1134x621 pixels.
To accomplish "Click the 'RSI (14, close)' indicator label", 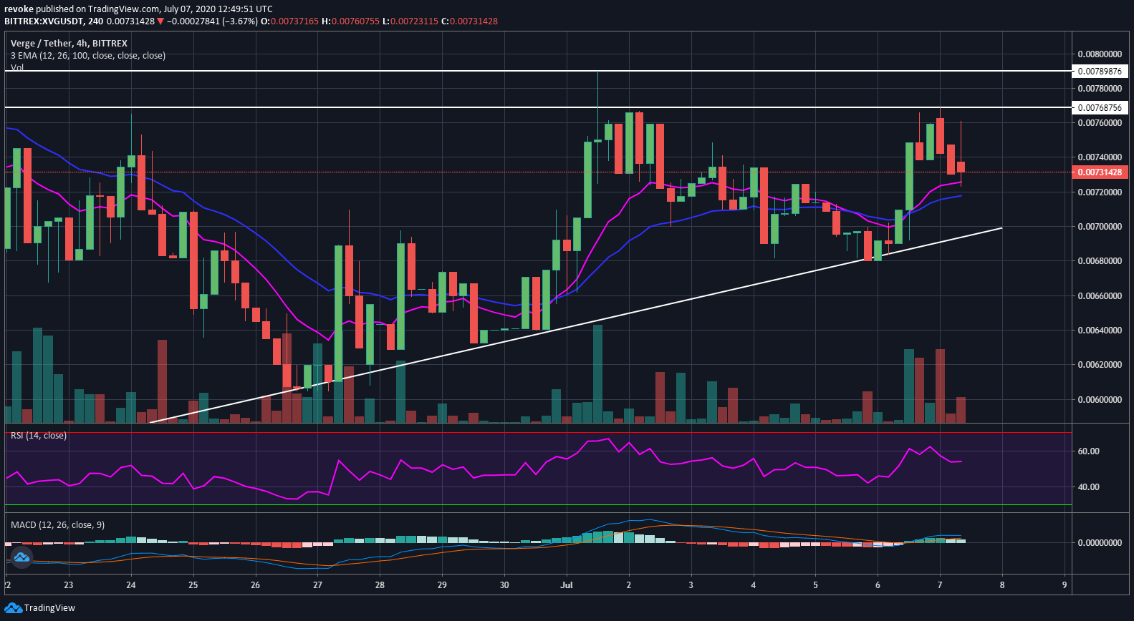I will pos(39,436).
